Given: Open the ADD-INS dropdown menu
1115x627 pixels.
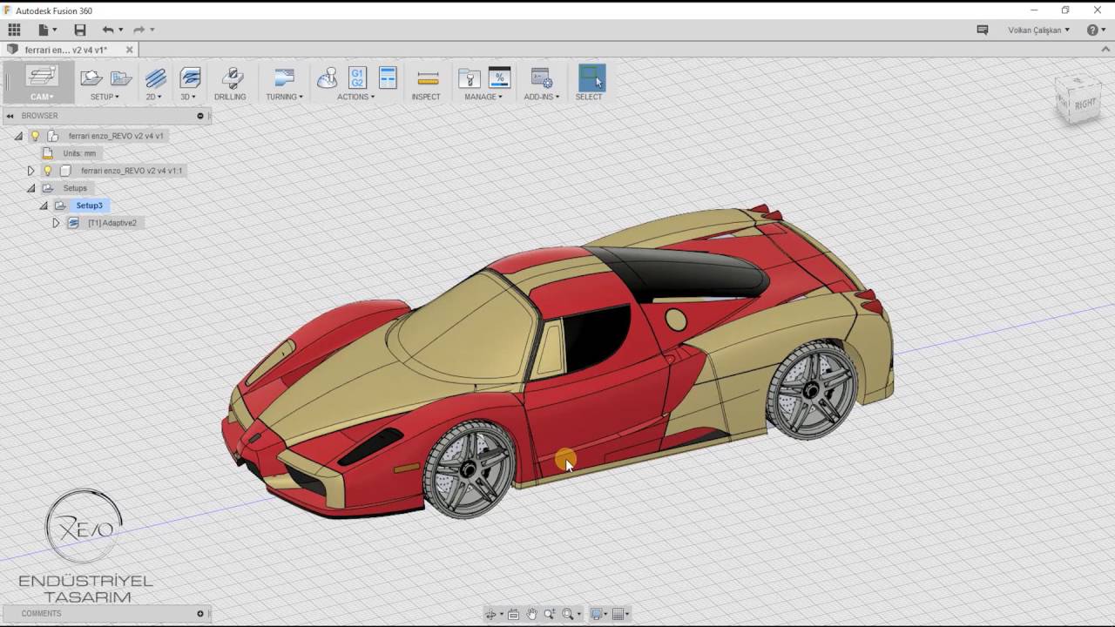Looking at the screenshot, I should click(x=542, y=97).
